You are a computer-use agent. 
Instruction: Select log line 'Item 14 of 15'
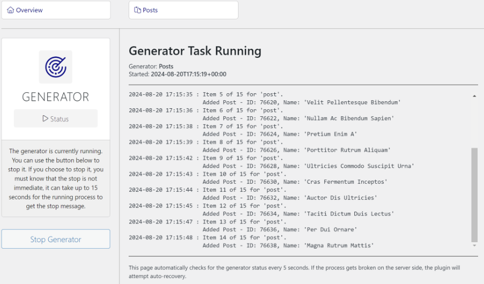(208, 238)
